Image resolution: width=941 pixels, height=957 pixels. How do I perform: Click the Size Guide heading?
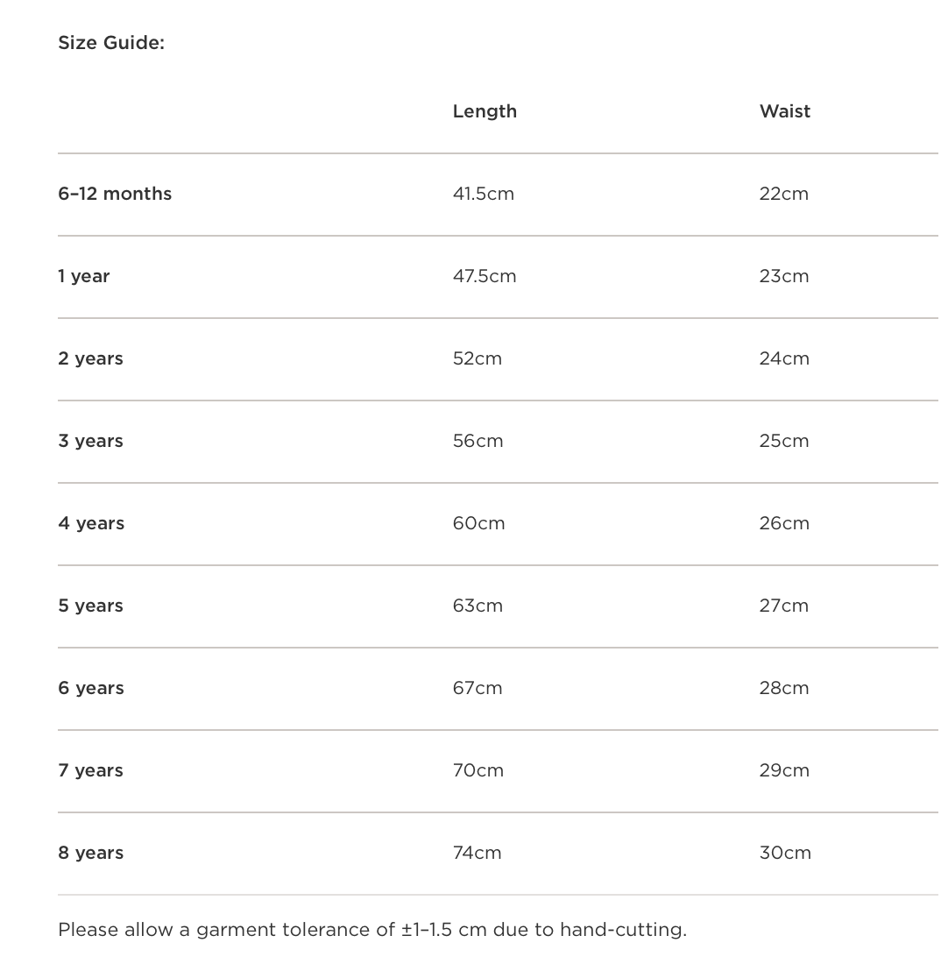(111, 43)
